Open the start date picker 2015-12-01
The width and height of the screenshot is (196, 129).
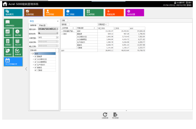pos(48,42)
